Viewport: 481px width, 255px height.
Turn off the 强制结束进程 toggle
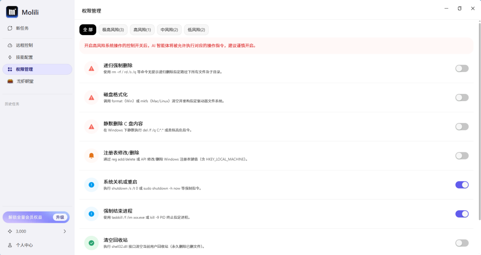[x=462, y=214]
